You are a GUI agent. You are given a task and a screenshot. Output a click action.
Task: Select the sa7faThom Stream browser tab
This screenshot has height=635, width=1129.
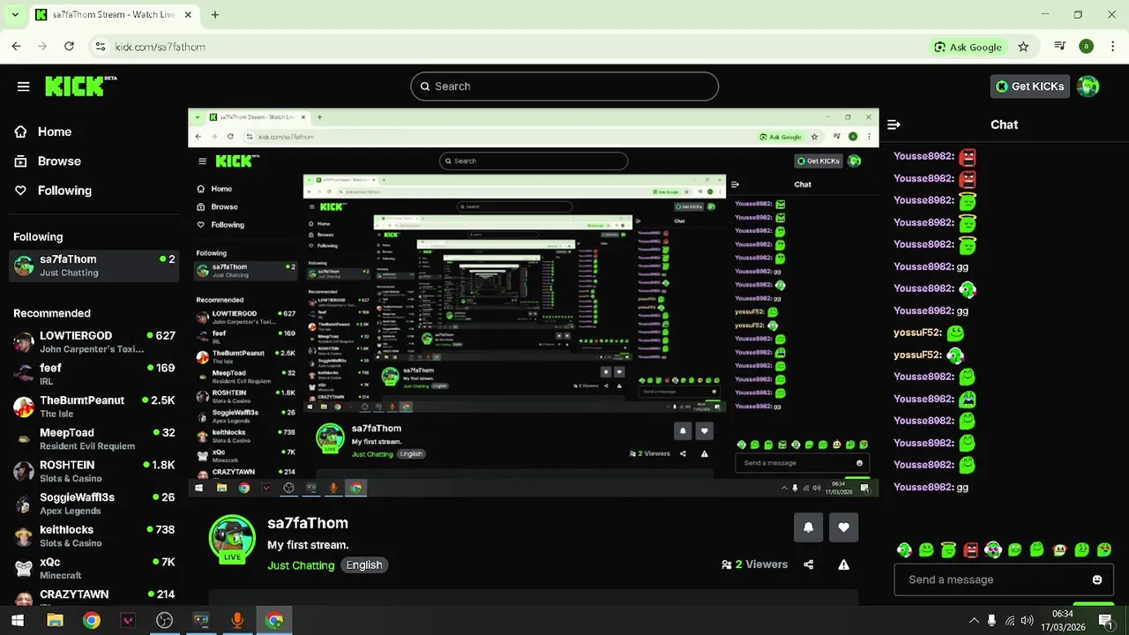click(115, 15)
